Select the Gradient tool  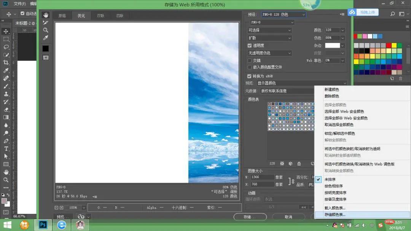[6, 117]
